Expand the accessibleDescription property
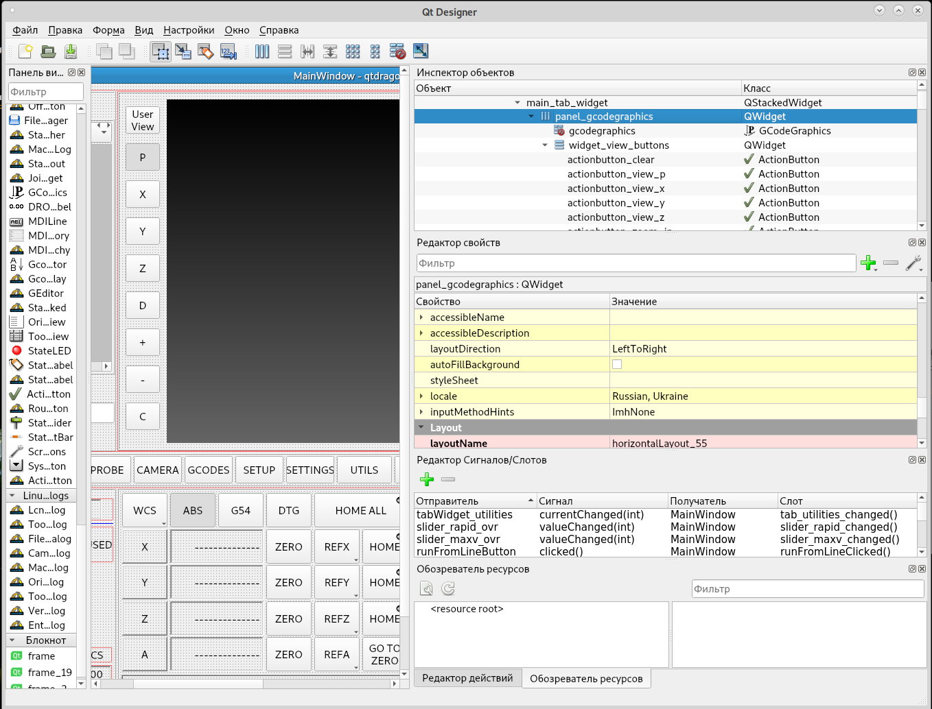 pos(421,333)
